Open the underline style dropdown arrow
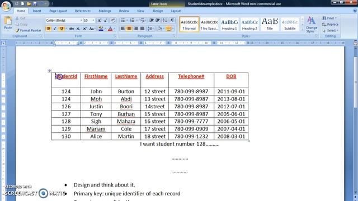The image size is (358, 201). tap(66, 28)
